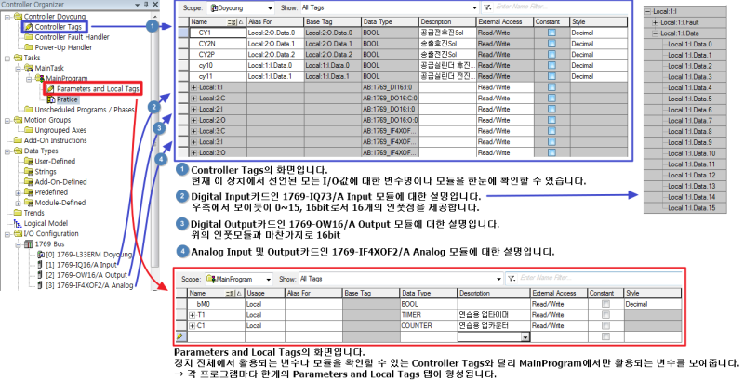Collapse the Data Types folder
The height and width of the screenshot is (381, 744).
pos(8,151)
